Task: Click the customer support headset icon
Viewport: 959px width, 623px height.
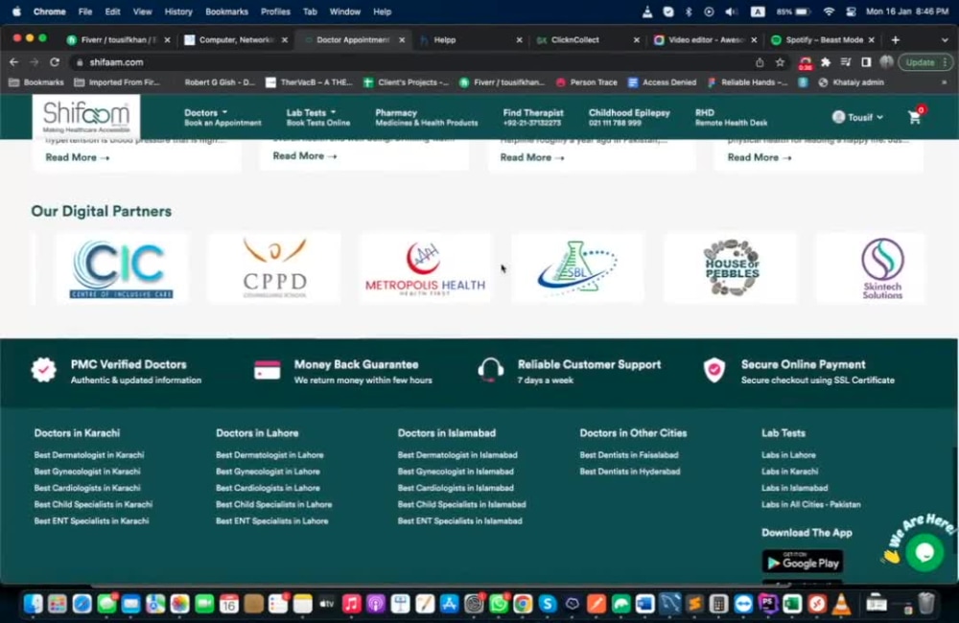Action: 490,370
